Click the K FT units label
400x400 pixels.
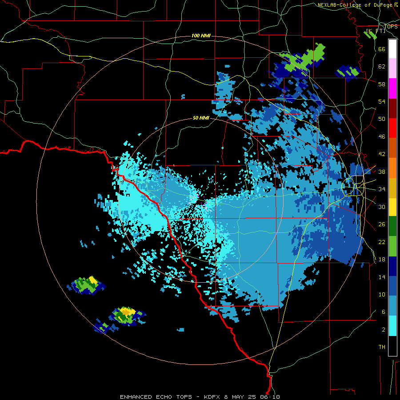pos(376,31)
